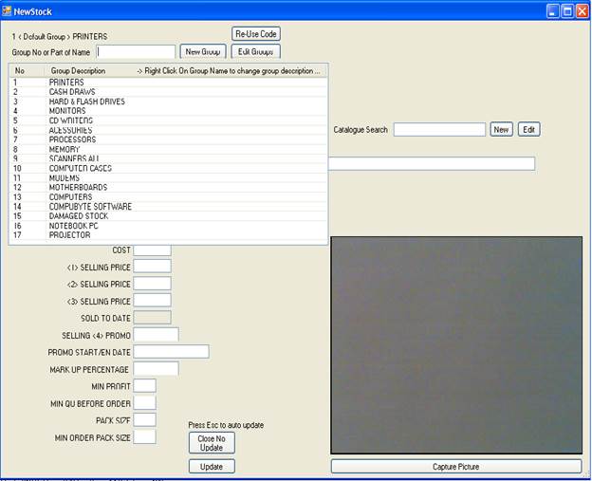Click the New button beside Catalogue Search

click(501, 129)
